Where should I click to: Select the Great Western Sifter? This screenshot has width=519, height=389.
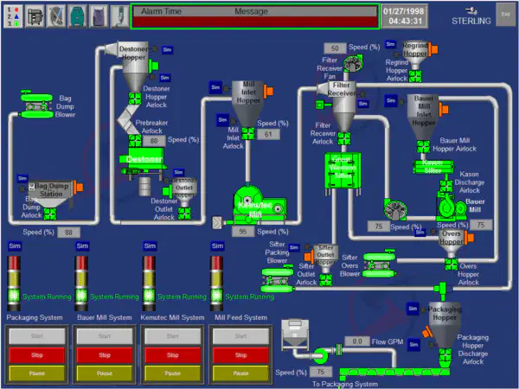pyautogui.click(x=343, y=171)
